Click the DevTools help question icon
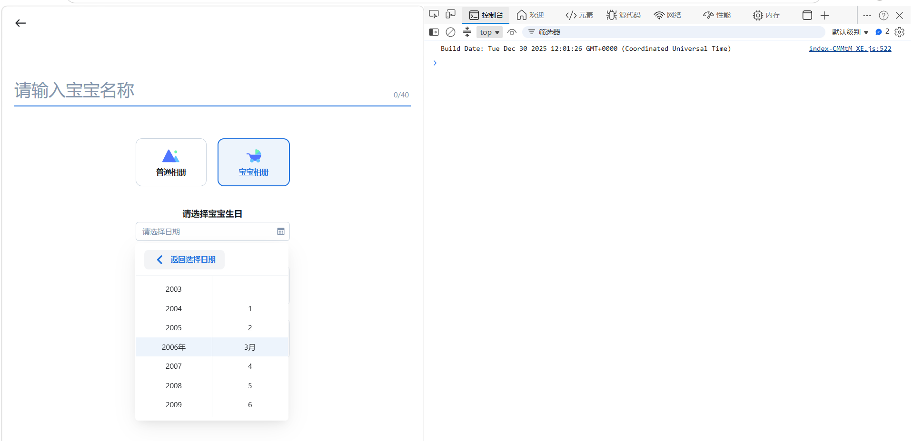The image size is (913, 441). coord(883,15)
